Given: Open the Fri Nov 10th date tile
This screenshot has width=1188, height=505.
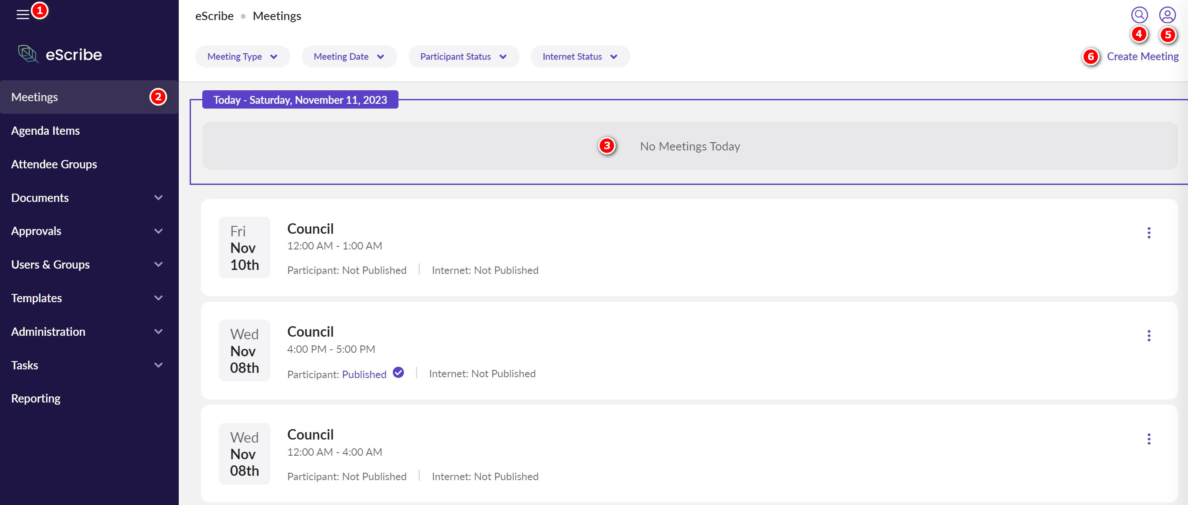Looking at the screenshot, I should pyautogui.click(x=245, y=248).
